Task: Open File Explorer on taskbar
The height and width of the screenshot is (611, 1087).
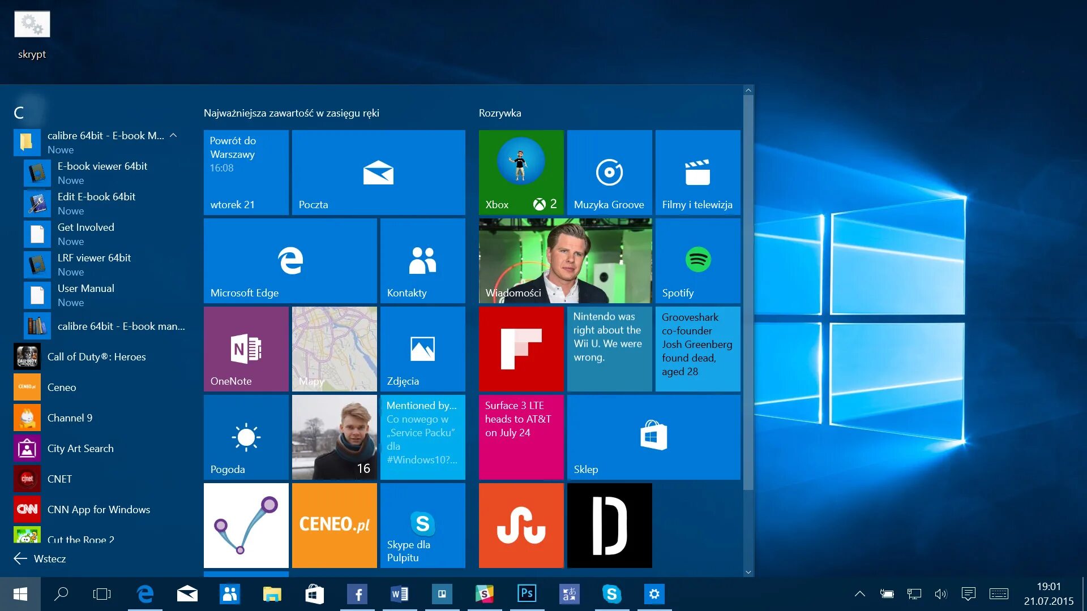Action: pos(272,594)
